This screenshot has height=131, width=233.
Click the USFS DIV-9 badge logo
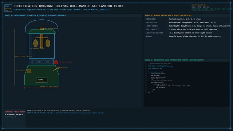click(x=8, y=8)
